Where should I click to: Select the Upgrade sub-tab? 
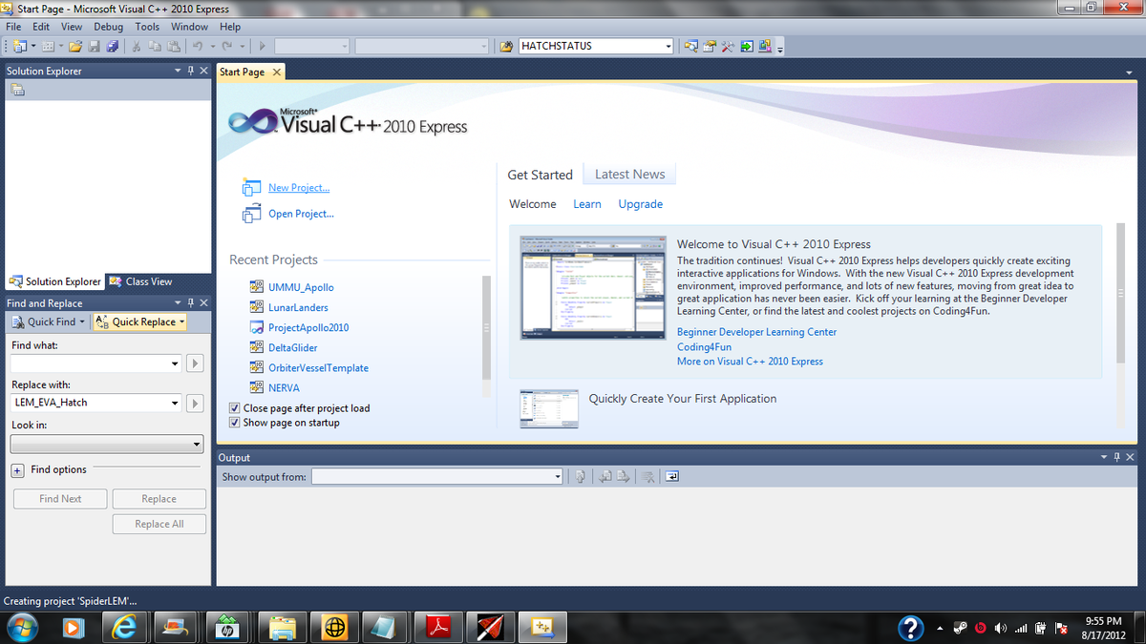pos(640,203)
